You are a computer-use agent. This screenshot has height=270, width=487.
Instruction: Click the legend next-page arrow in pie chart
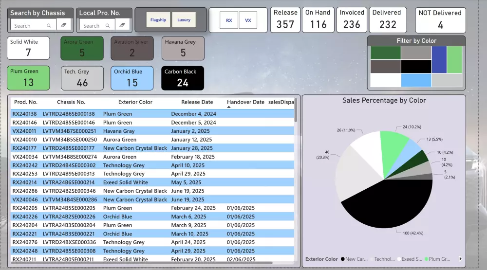[460, 259]
